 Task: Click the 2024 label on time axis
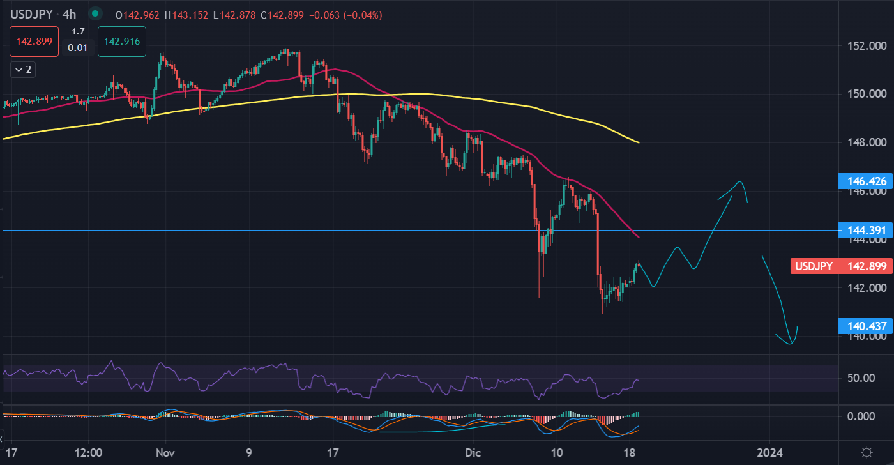[x=769, y=452]
